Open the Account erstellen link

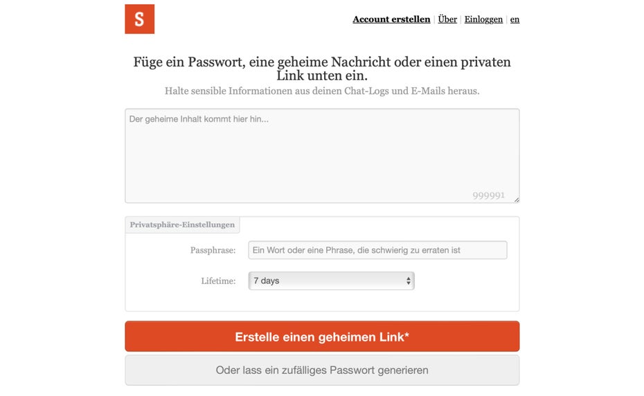(391, 19)
